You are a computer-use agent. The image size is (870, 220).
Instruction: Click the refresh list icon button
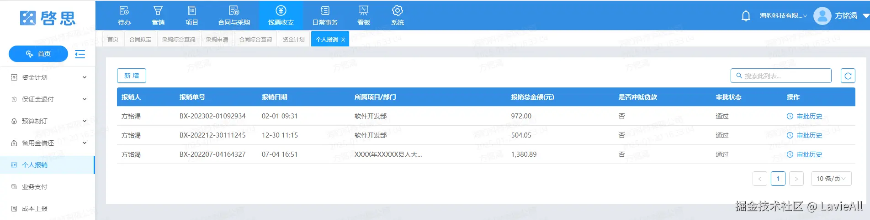click(x=848, y=76)
